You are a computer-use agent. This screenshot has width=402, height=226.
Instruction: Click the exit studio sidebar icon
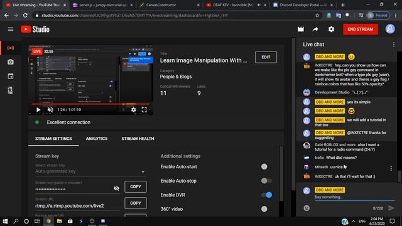click(11, 90)
